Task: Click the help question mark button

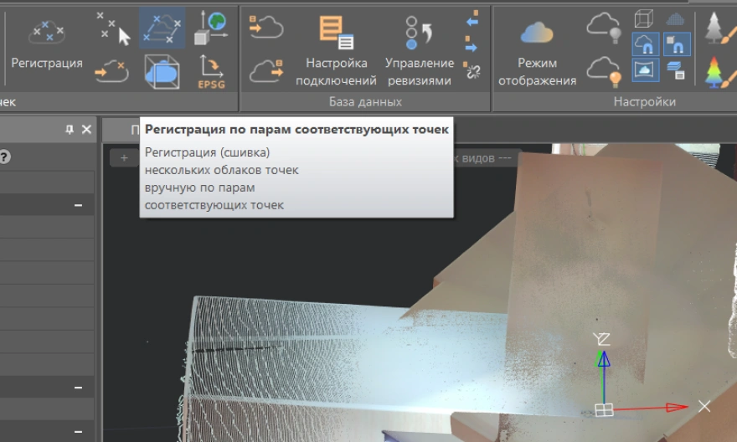Action: (4, 157)
